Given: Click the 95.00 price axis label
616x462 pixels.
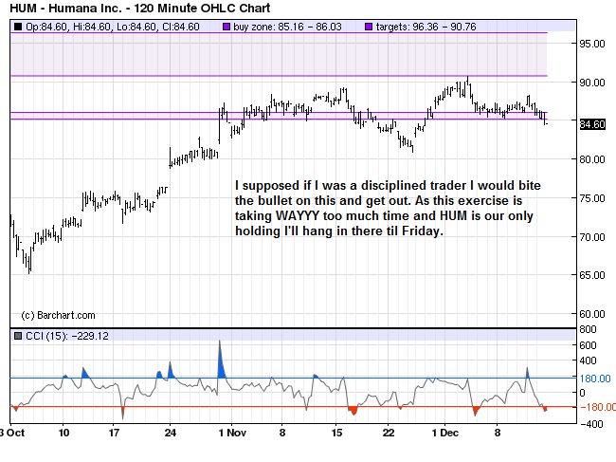Looking at the screenshot, I should [592, 44].
